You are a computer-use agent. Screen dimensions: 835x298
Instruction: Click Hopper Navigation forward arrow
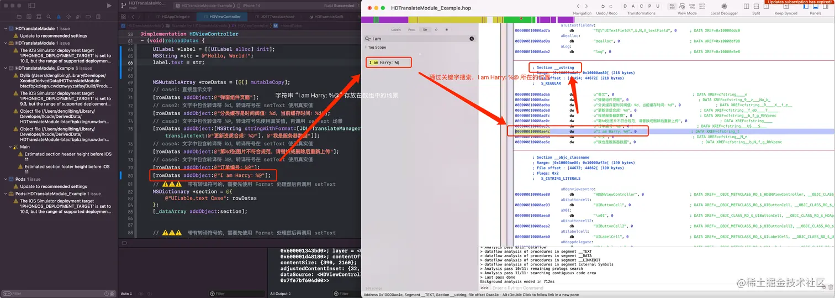[x=586, y=6]
